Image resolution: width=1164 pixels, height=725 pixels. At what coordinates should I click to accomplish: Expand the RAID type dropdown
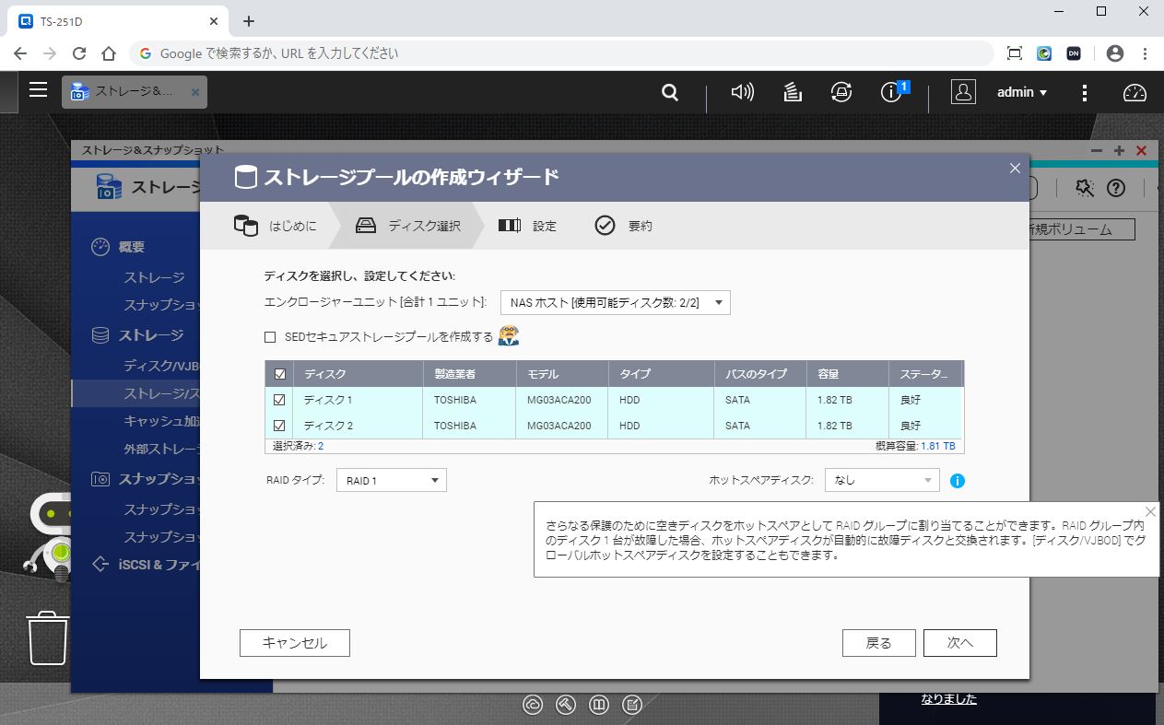click(x=391, y=480)
